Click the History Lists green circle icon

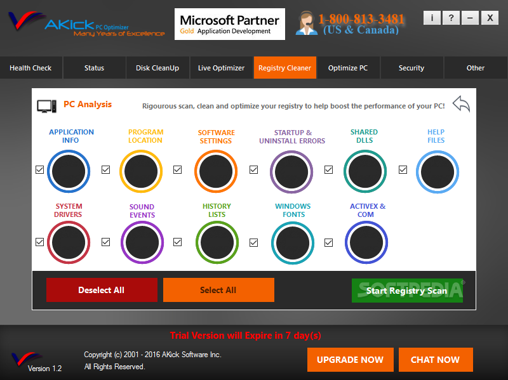pyautogui.click(x=217, y=242)
